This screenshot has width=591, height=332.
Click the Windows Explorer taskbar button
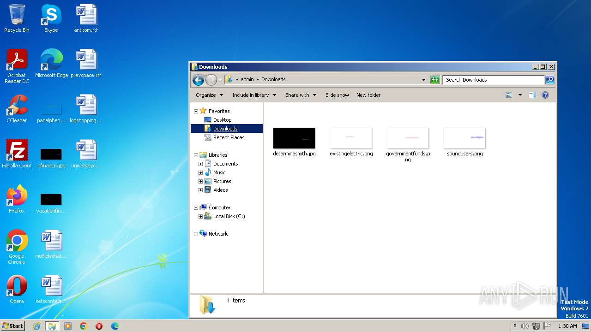(52, 326)
